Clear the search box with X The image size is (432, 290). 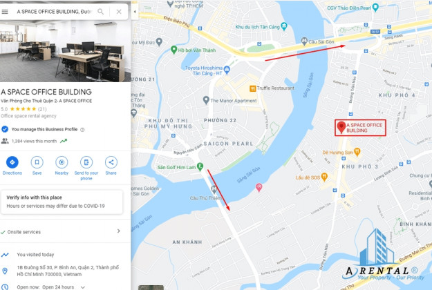[119, 12]
